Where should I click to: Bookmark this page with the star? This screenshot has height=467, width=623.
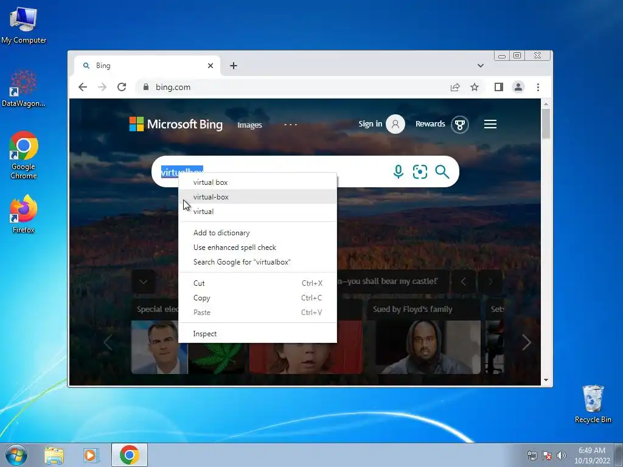click(475, 87)
